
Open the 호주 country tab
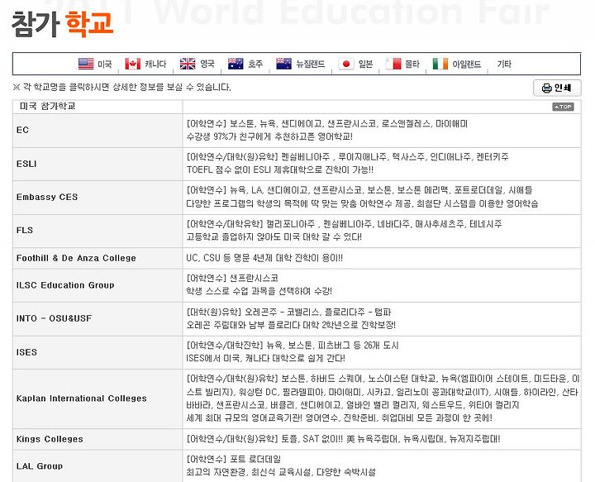[255, 64]
